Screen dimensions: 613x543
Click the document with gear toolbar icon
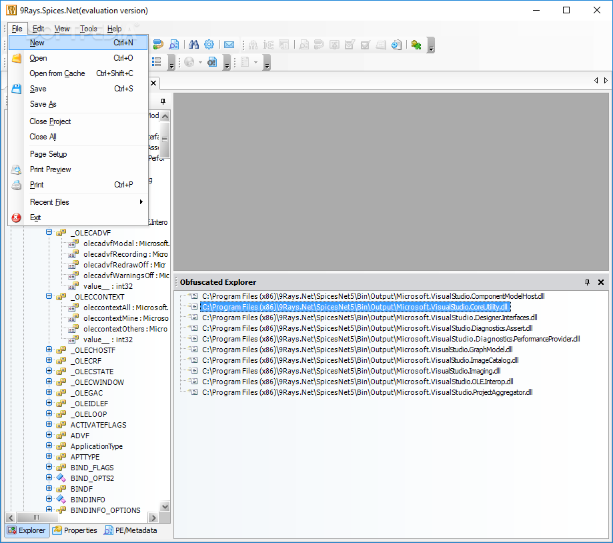coord(396,45)
